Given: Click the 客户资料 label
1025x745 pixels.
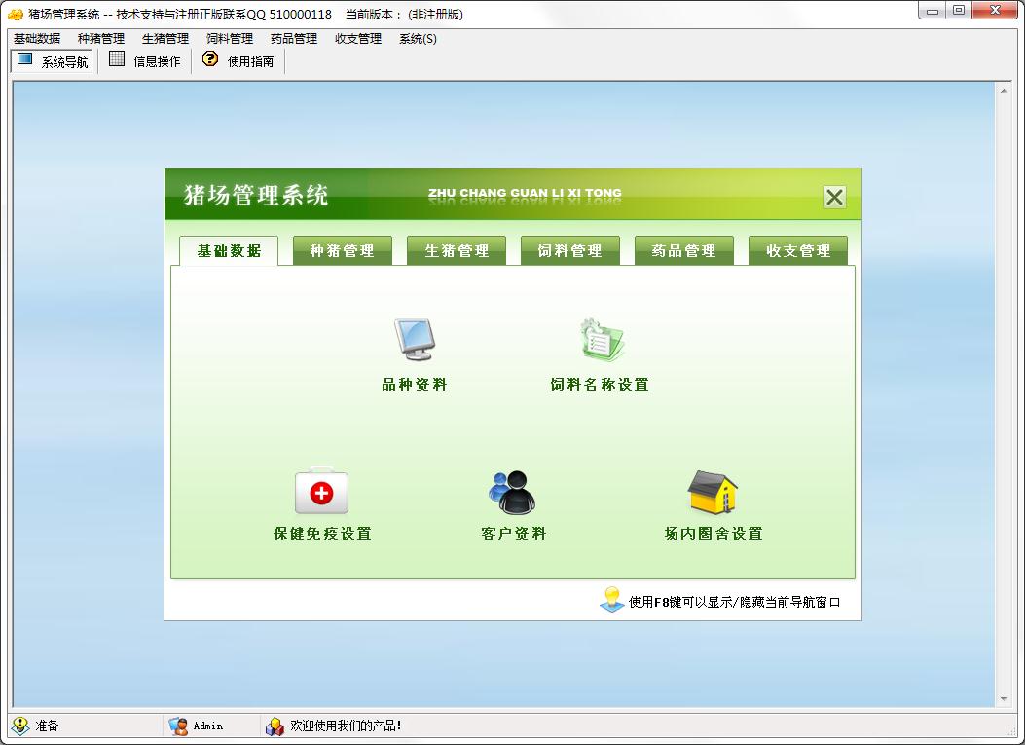Looking at the screenshot, I should (513, 534).
